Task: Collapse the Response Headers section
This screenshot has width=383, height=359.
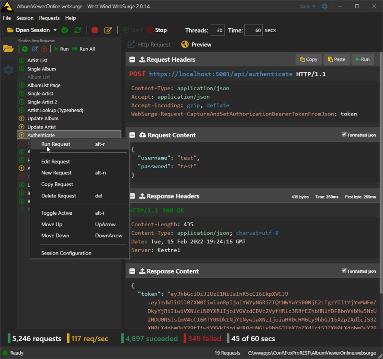Action: [132, 196]
